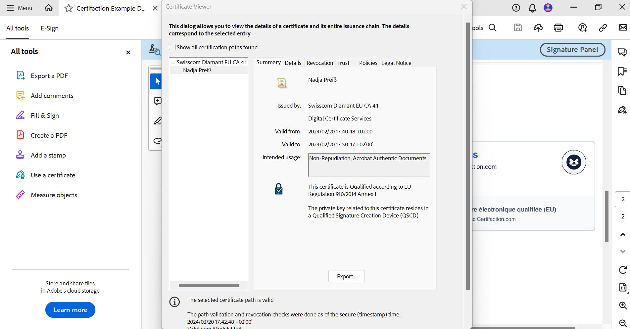Close the All tools panel
The image size is (630, 329).
tap(128, 52)
